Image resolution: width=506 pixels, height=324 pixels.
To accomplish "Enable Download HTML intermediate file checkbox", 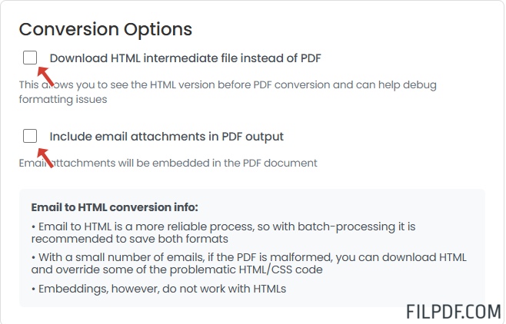I will point(30,58).
